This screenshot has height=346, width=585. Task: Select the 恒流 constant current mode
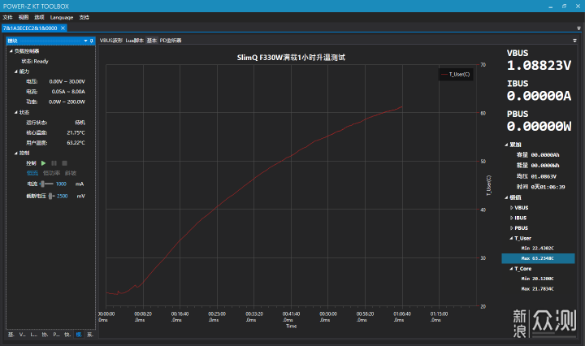click(x=32, y=173)
